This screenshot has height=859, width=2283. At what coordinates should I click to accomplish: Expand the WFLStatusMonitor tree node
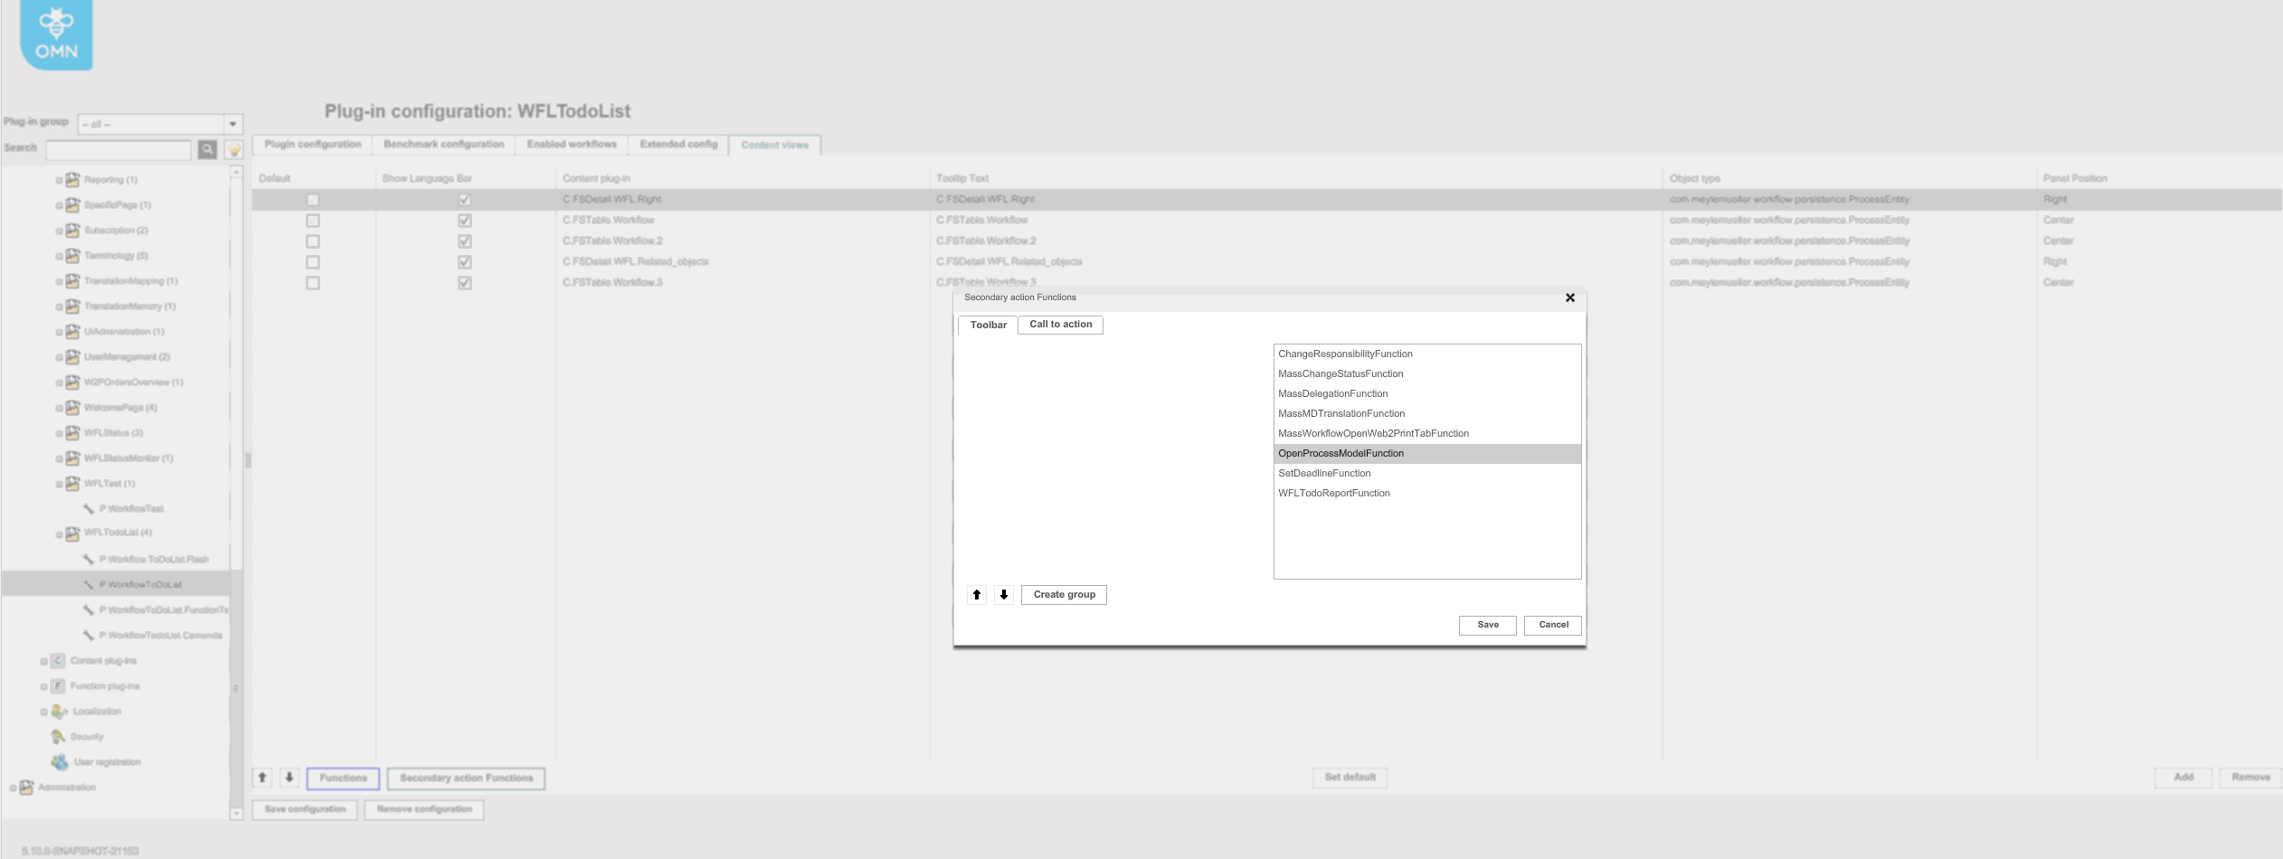pos(59,459)
